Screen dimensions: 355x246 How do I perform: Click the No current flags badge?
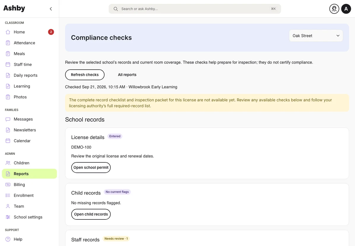(x=117, y=192)
